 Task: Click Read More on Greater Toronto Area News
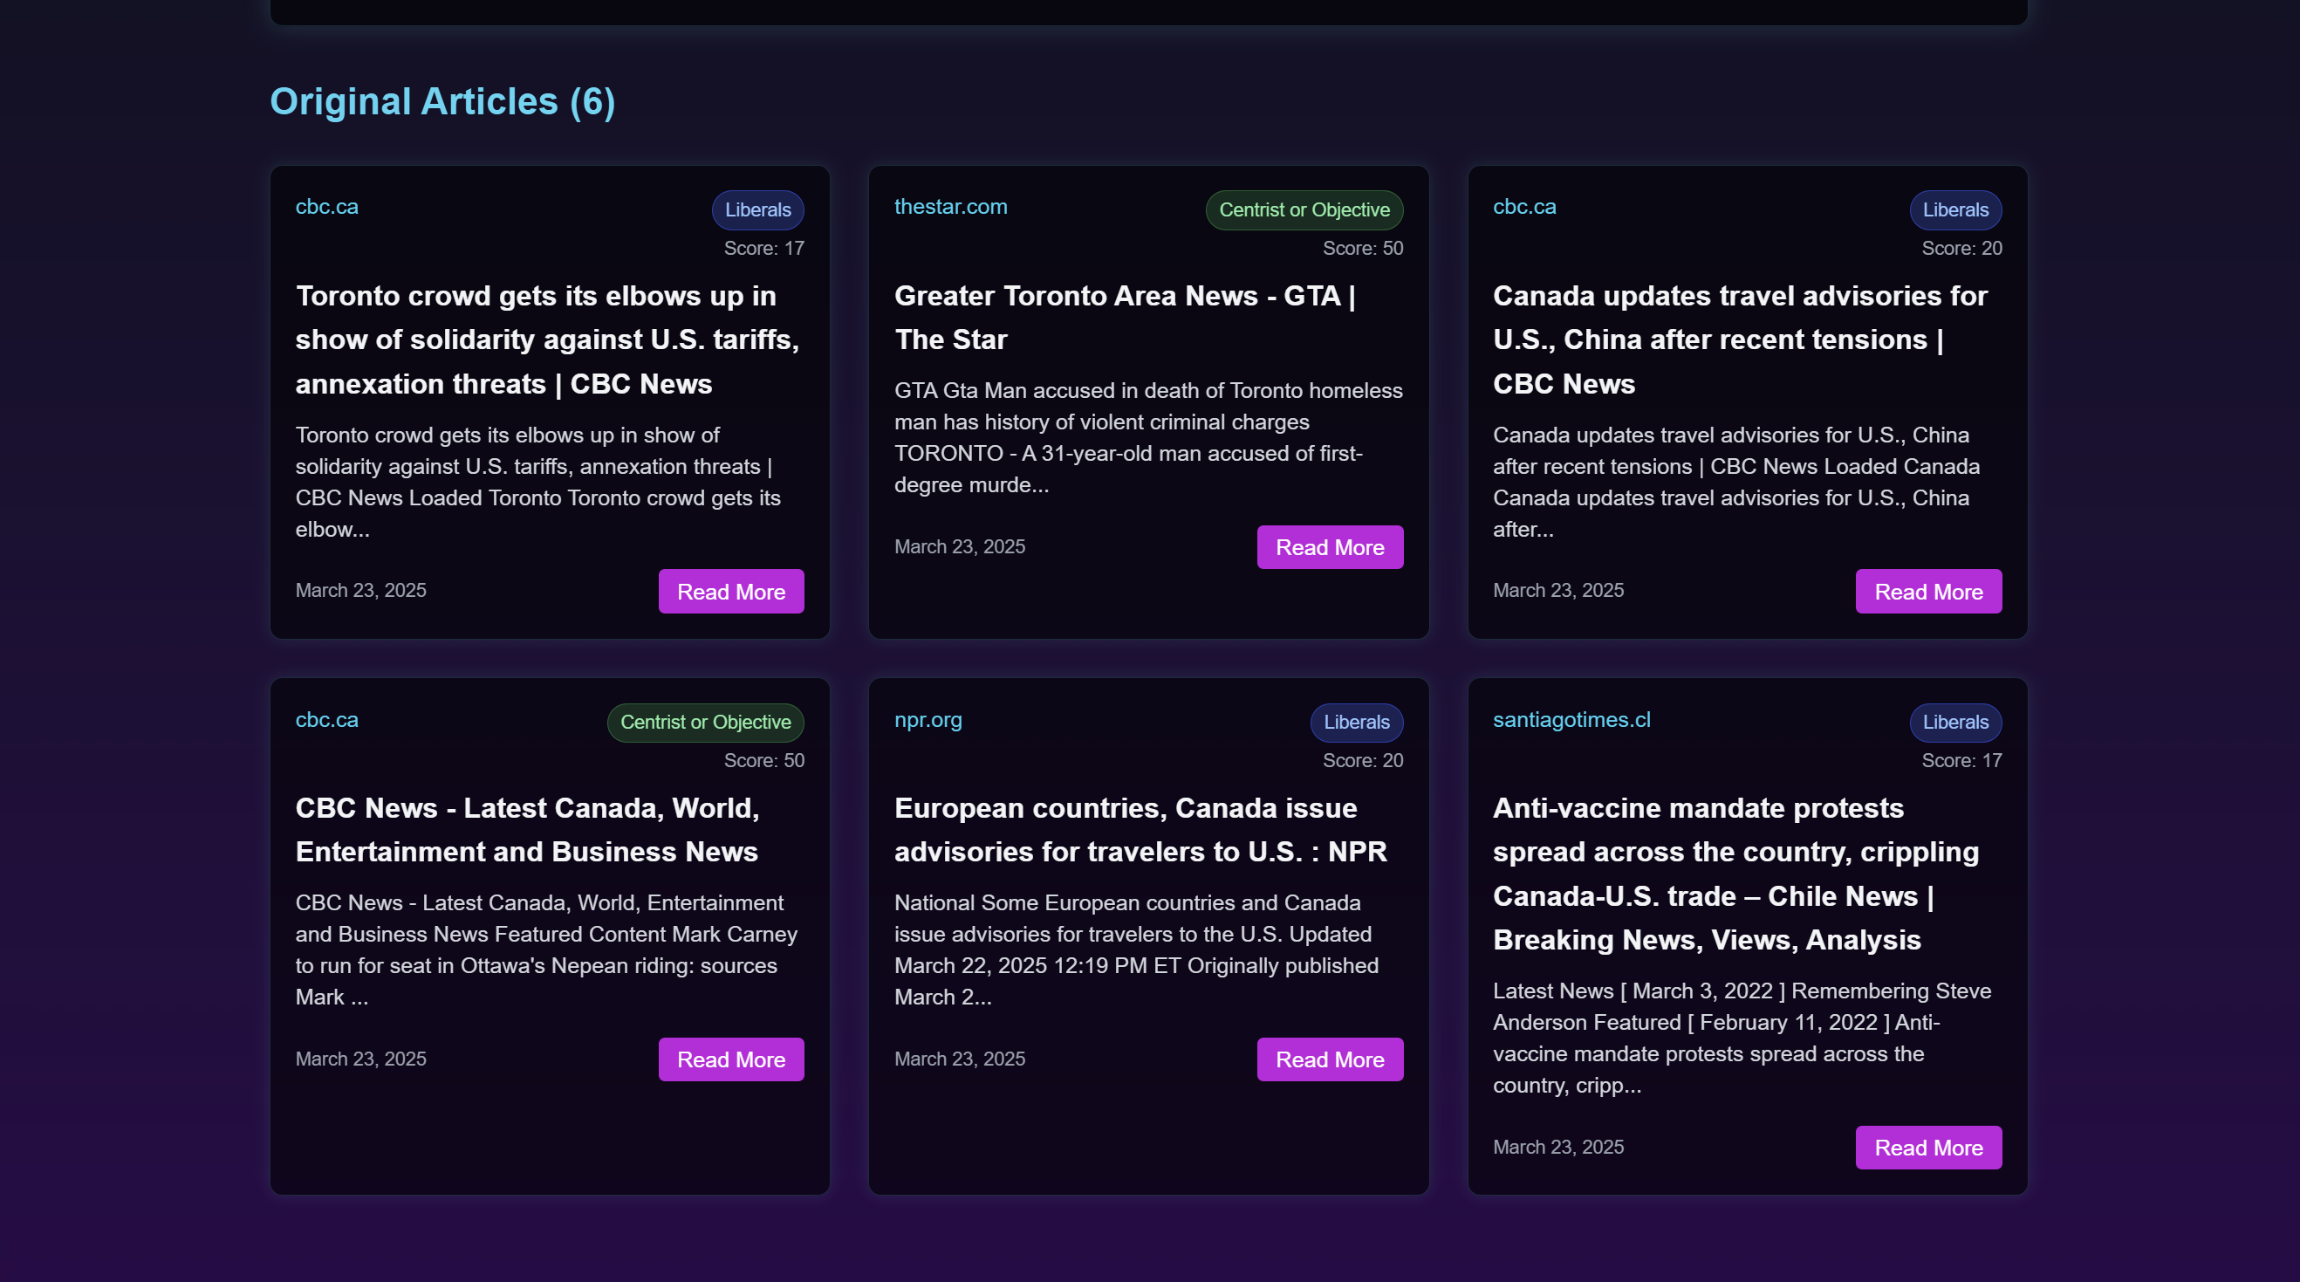pyautogui.click(x=1330, y=546)
